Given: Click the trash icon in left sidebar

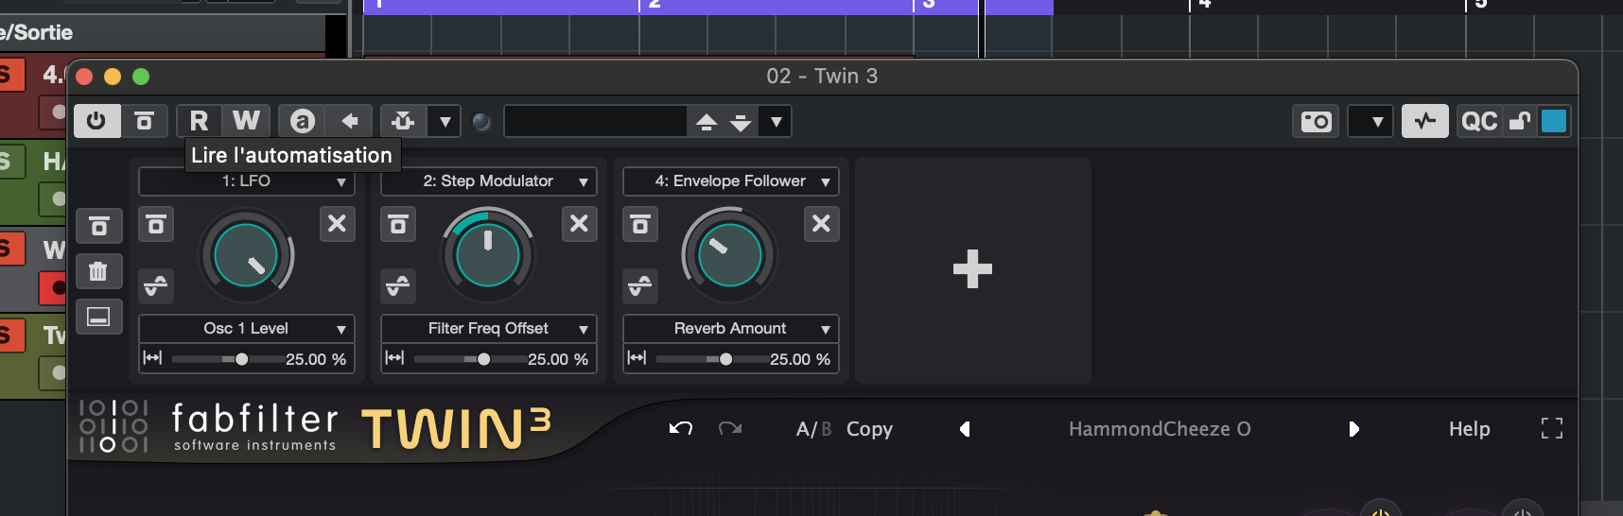Looking at the screenshot, I should click(99, 271).
